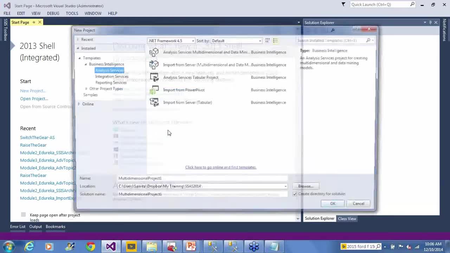Click the Browse... button
The image size is (450, 253).
pos(305,186)
